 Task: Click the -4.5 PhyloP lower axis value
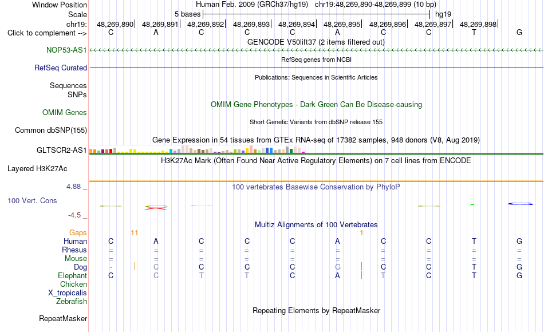click(74, 215)
